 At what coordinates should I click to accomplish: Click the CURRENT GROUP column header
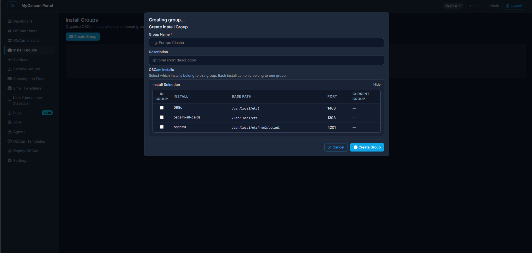point(361,96)
